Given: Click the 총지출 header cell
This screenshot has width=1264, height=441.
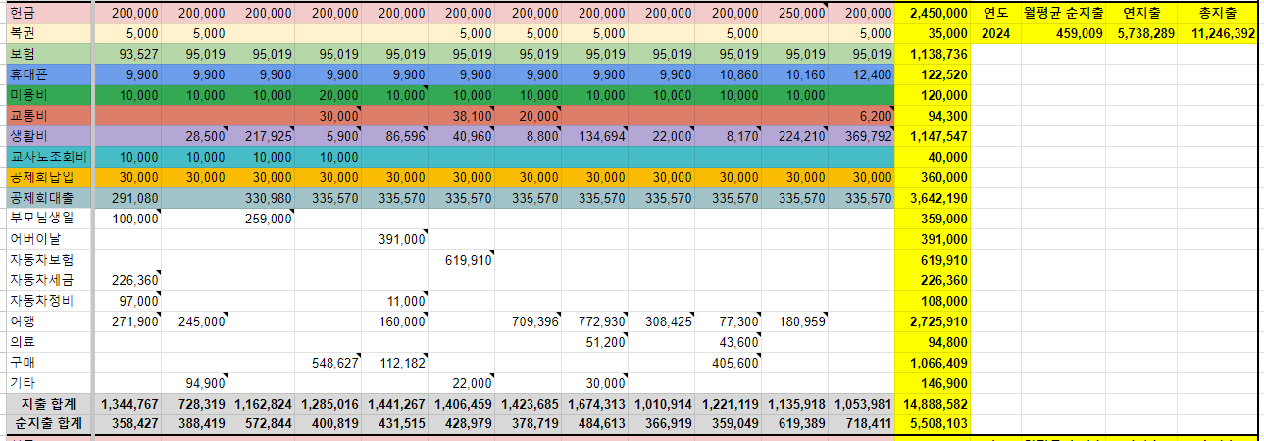Looking at the screenshot, I should point(1217,13).
